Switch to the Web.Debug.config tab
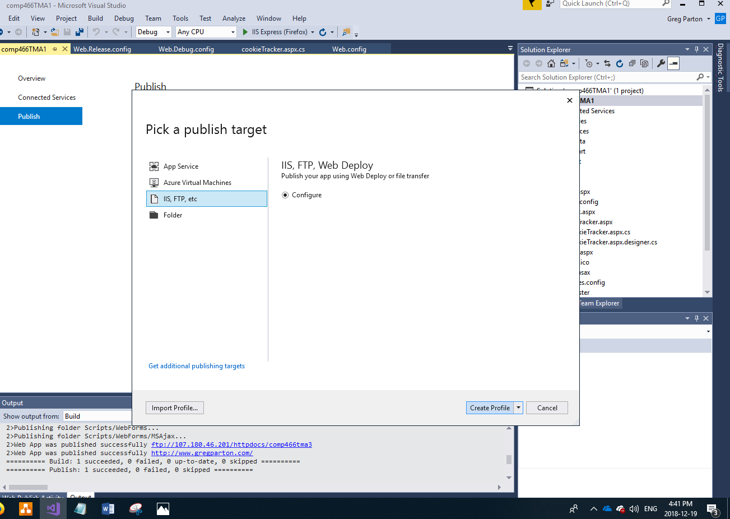Viewport: 730px width, 519px height. [186, 49]
